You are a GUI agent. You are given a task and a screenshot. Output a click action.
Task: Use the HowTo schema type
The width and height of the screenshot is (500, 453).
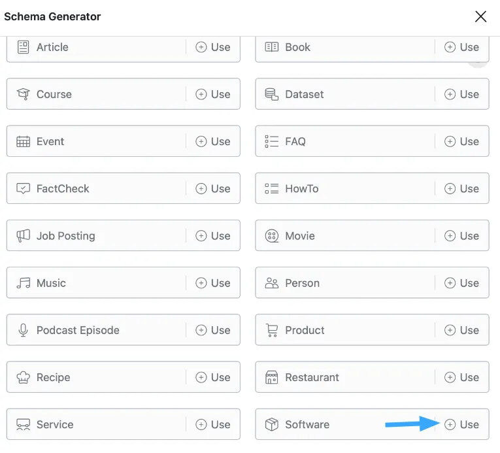(461, 188)
